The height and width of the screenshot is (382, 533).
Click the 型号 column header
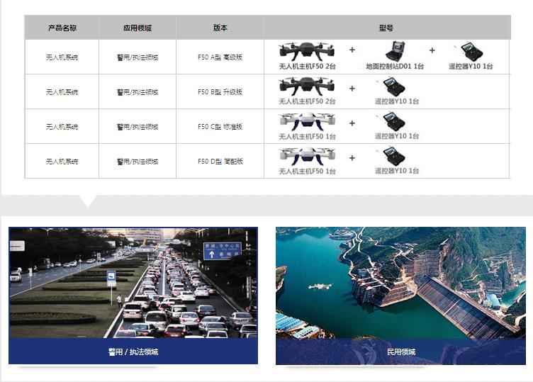[386, 28]
